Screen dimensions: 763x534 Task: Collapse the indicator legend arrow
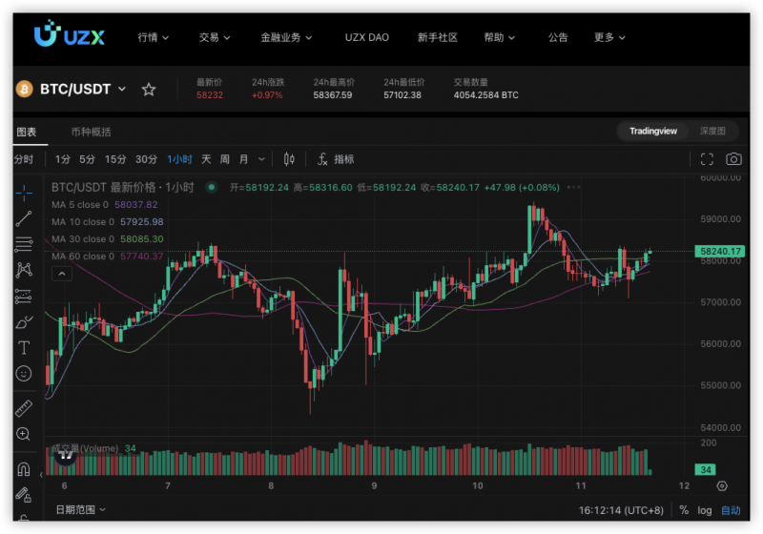(62, 274)
